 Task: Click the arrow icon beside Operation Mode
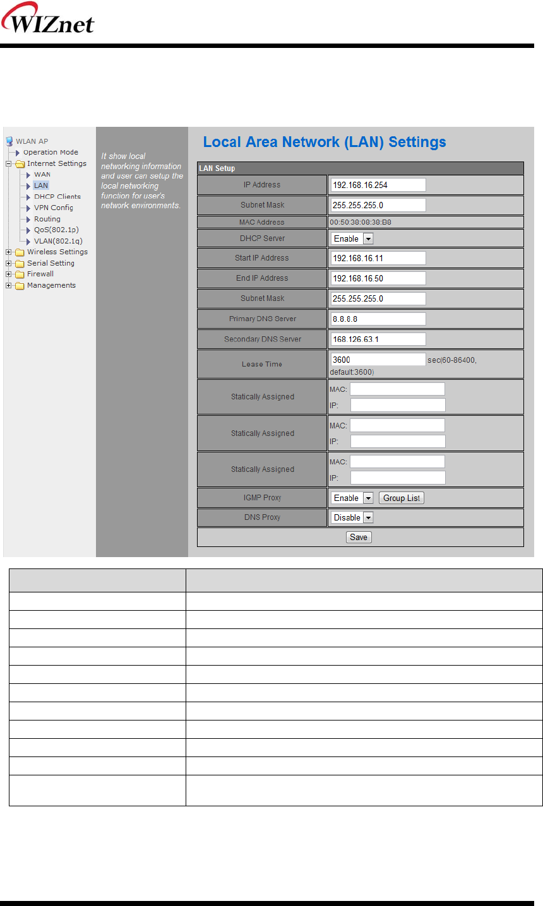click(18, 153)
